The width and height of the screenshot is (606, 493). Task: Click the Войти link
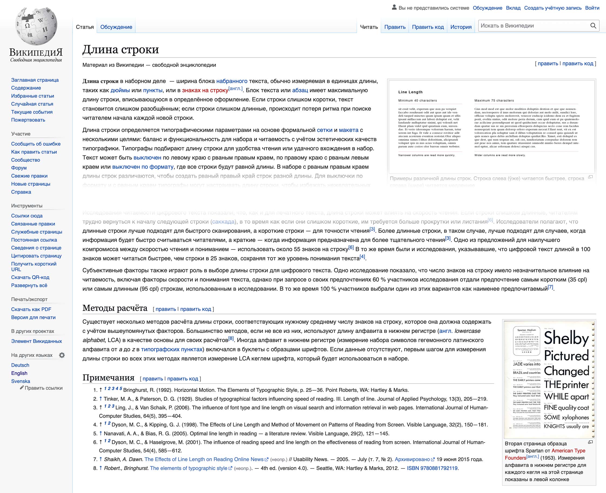pyautogui.click(x=592, y=8)
